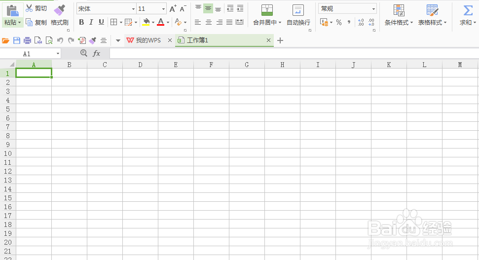479x260 pixels.
Task: Open the number format 常规 dropdown
Action: 373,9
